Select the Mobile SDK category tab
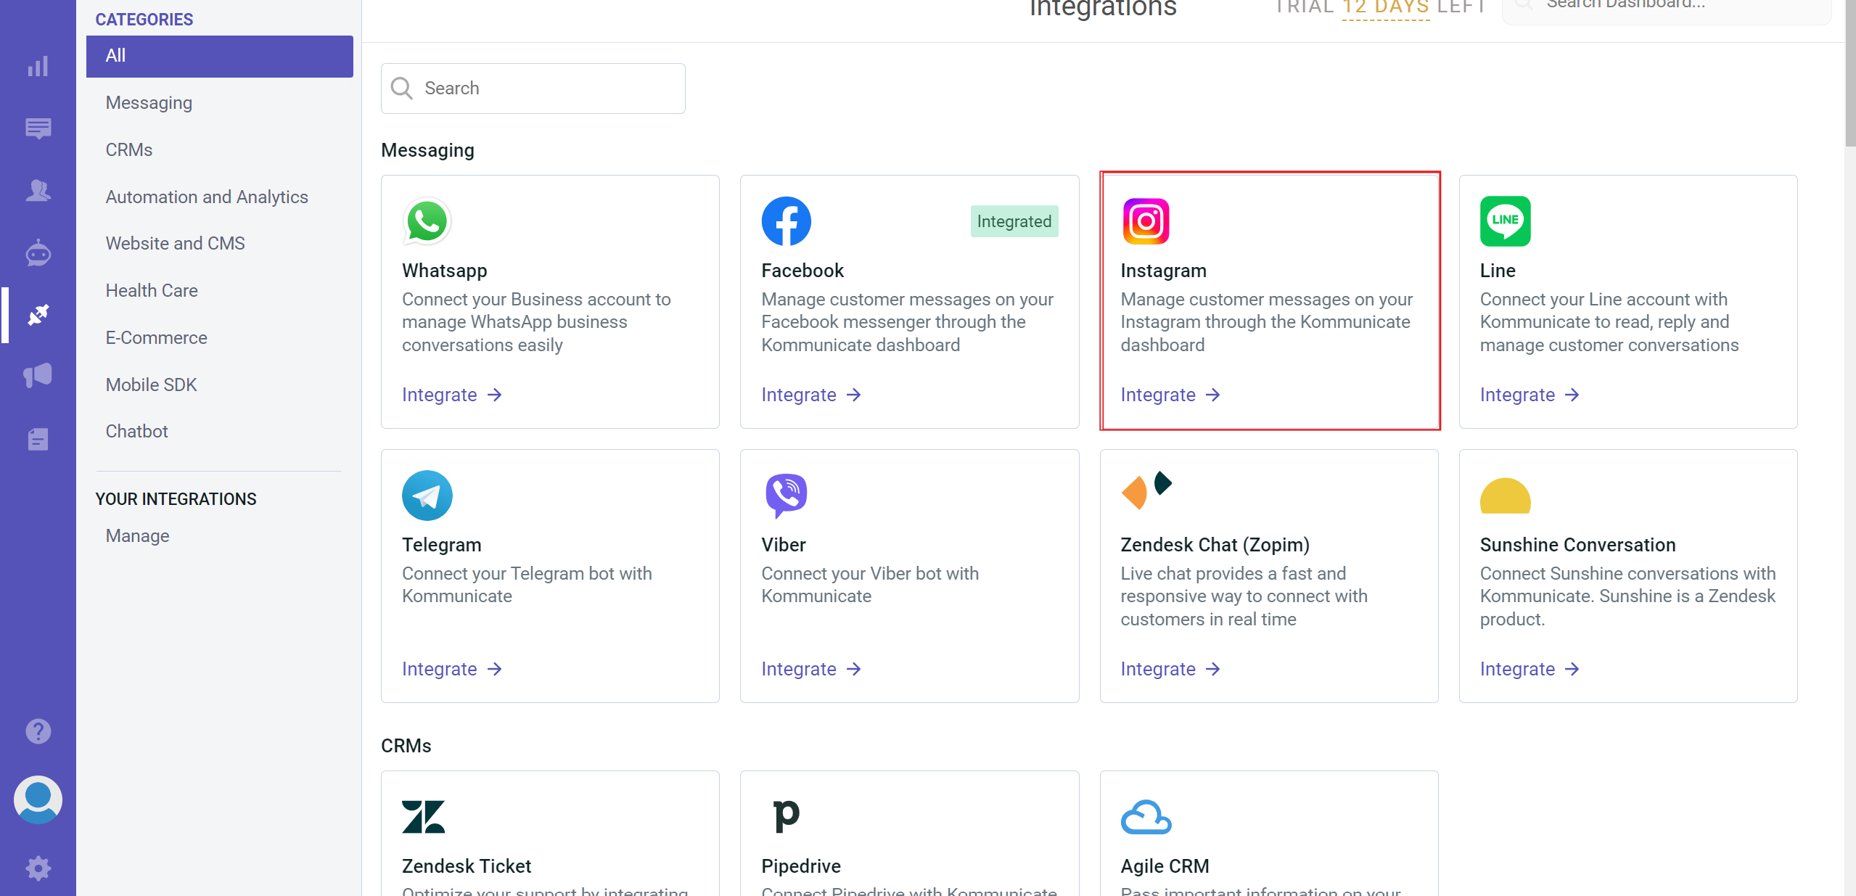The width and height of the screenshot is (1856, 896). pos(152,384)
